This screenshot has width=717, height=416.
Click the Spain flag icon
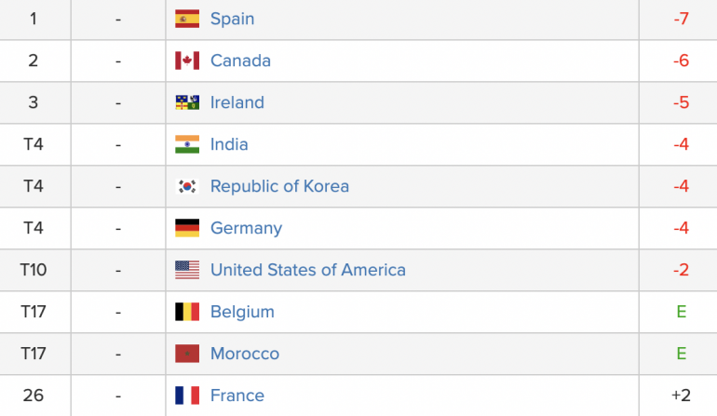pyautogui.click(x=187, y=19)
